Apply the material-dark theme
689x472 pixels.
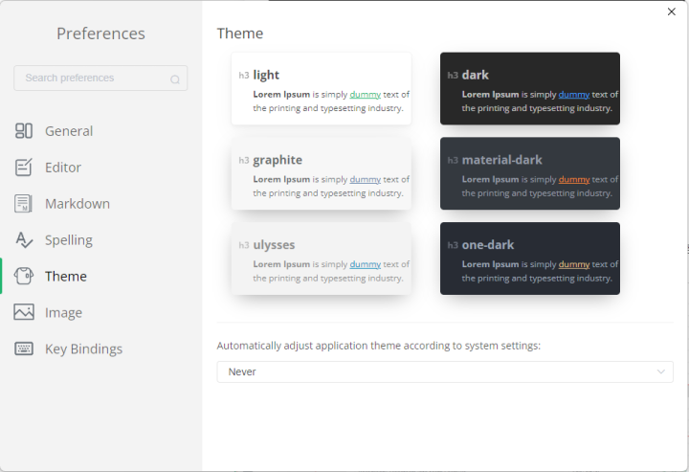click(x=530, y=173)
